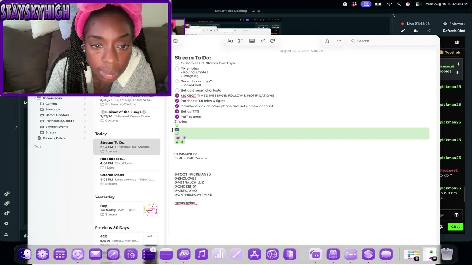Click the @TOOTHPICKMAN25 line in note
The height and width of the screenshot is (265, 472).
[x=192, y=174]
